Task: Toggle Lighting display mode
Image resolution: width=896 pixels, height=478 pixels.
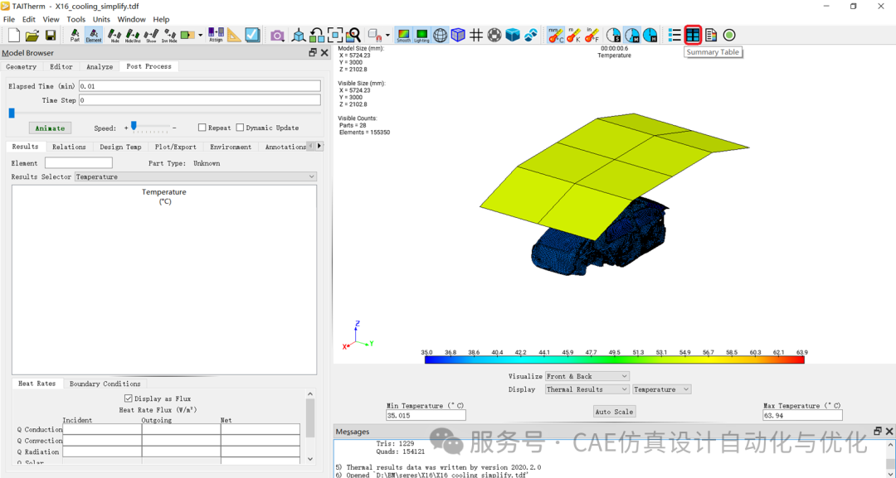Action: (421, 36)
